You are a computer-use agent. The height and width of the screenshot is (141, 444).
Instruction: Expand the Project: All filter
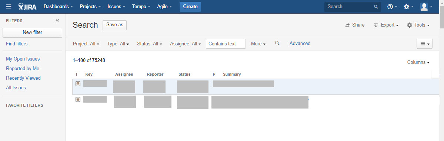86,44
